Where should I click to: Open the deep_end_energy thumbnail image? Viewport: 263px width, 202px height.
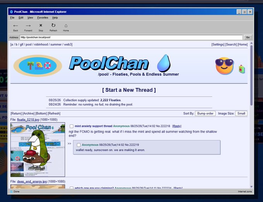38,187
